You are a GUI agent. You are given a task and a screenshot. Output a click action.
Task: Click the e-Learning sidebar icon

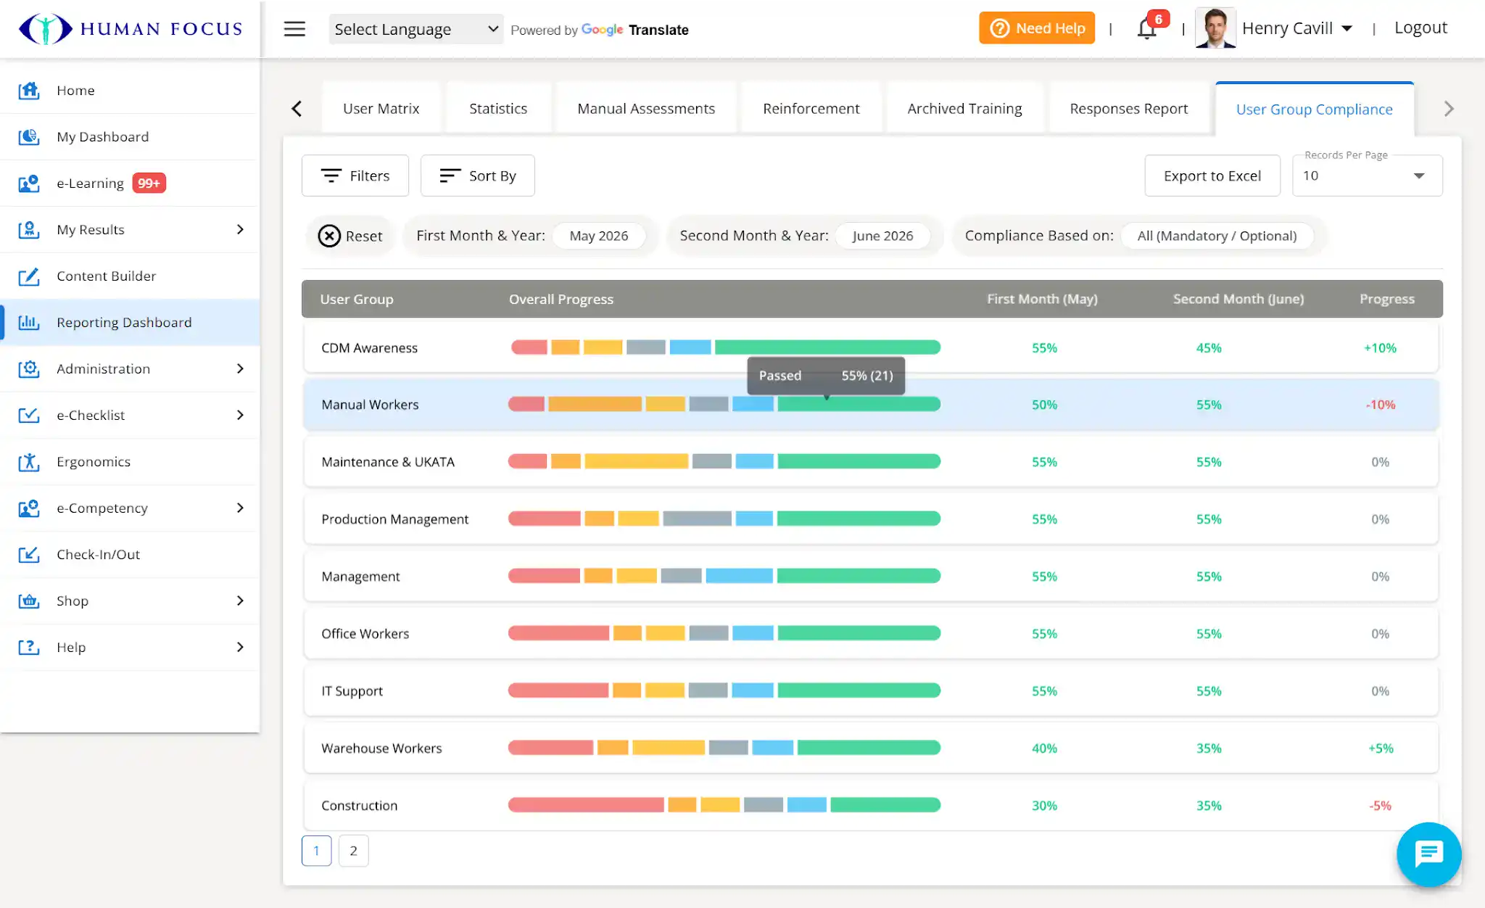pyautogui.click(x=29, y=183)
